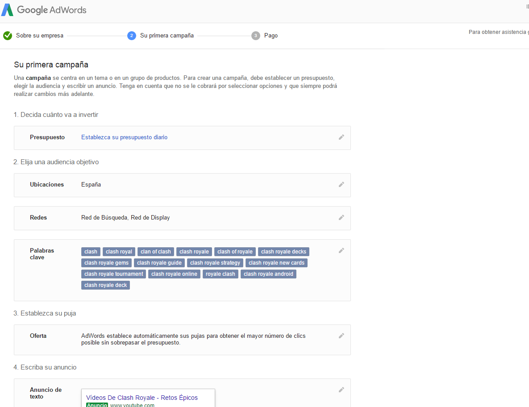Select the clash royale new cards keyword
The height and width of the screenshot is (407, 529).
[276, 263]
